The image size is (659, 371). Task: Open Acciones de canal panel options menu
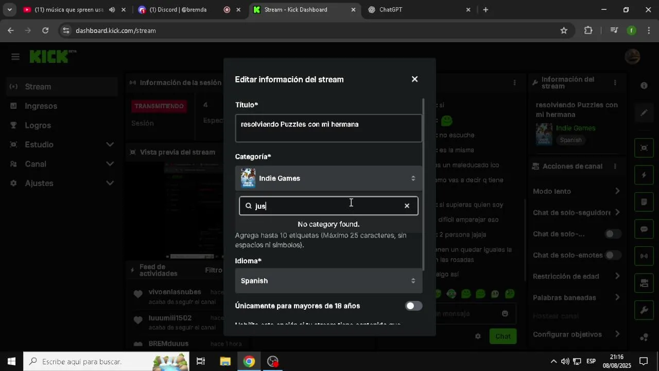pos(615,166)
